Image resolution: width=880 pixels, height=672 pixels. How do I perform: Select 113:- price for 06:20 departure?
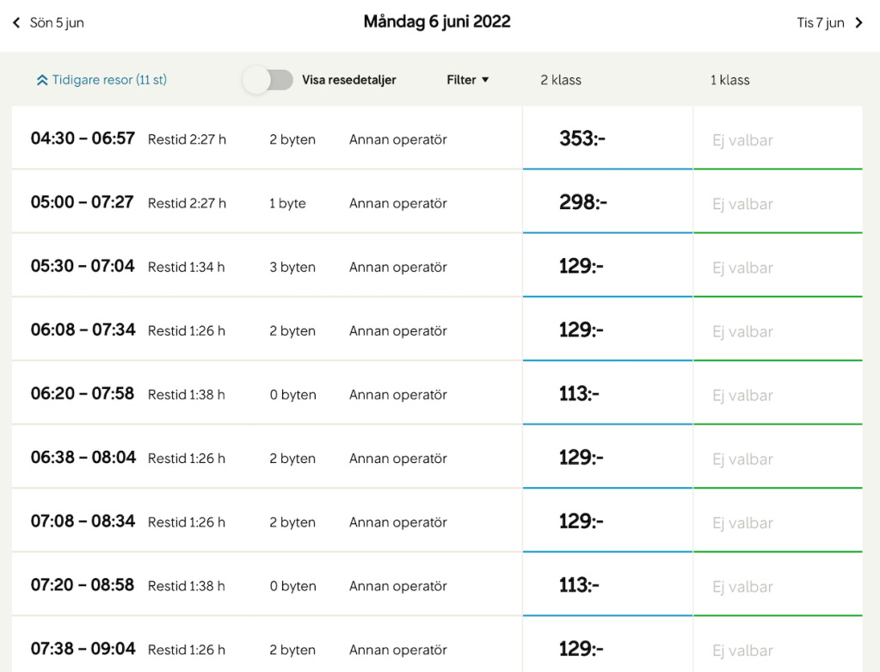tap(607, 393)
